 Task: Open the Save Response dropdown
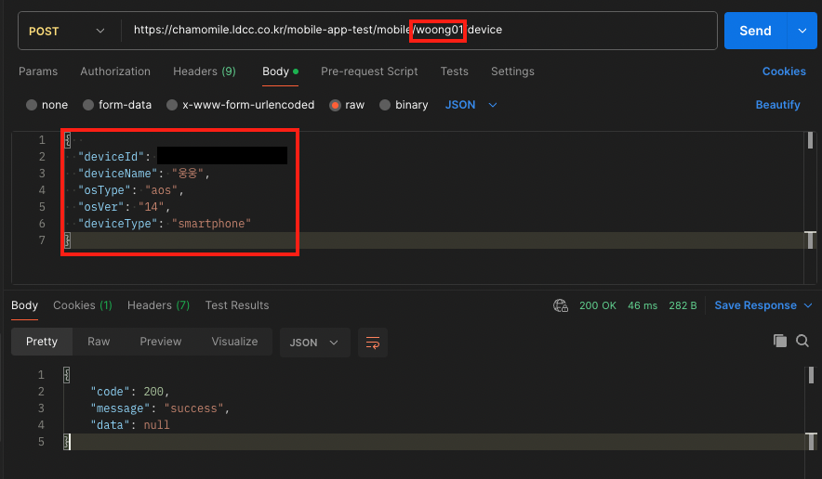762,305
